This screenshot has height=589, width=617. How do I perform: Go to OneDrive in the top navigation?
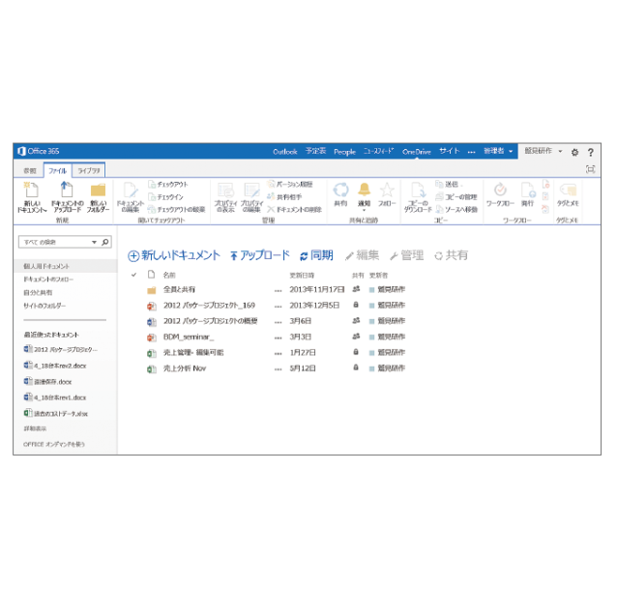coord(417,152)
